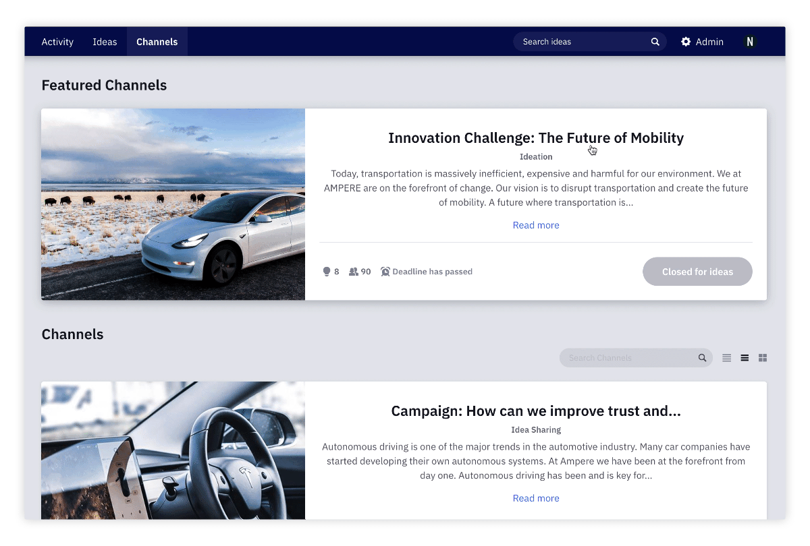The width and height of the screenshot is (810, 546).
Task: Select the Channels tab
Action: 157,42
